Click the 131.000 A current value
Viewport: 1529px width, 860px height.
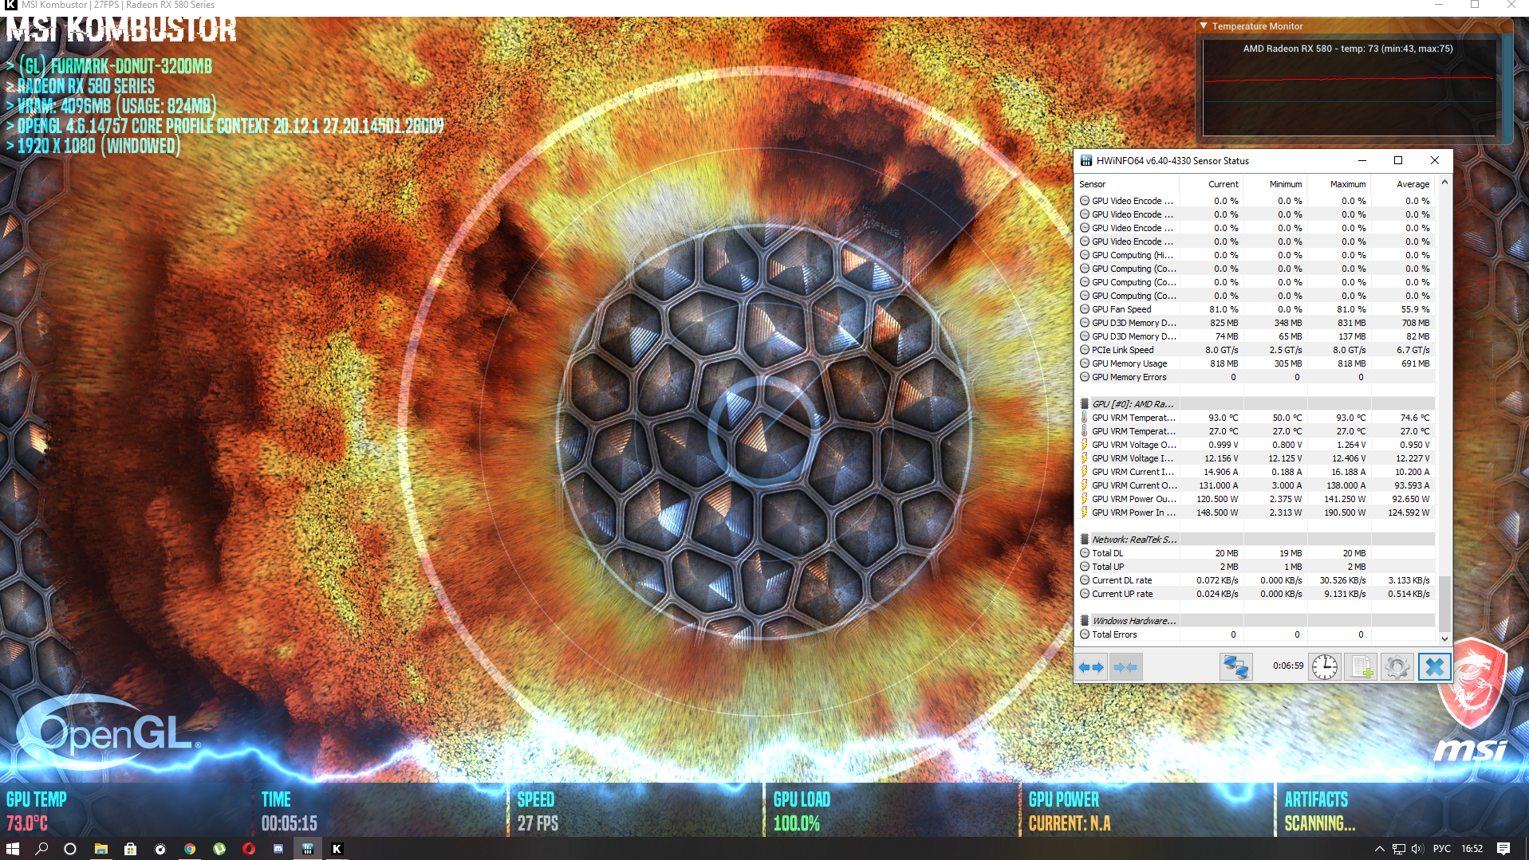(x=1219, y=485)
